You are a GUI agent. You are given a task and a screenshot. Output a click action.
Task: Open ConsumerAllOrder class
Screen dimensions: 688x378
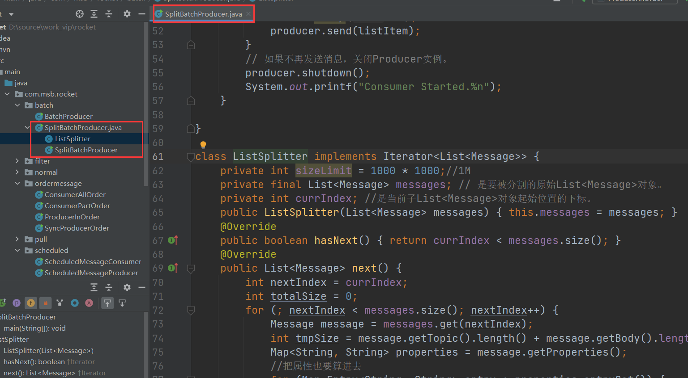75,194
